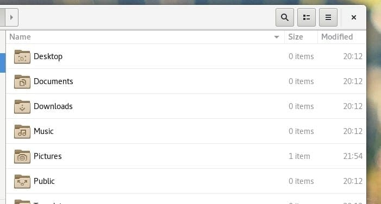Screen dimensions: 381x204
Task: Select the highlighted blue sidebar entry
Action: coord(2,63)
